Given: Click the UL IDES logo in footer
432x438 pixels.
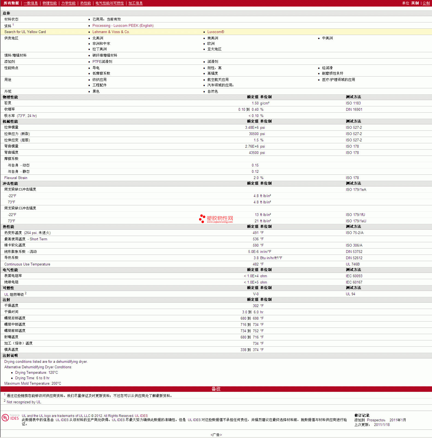Looking at the screenshot, I should click(10, 418).
